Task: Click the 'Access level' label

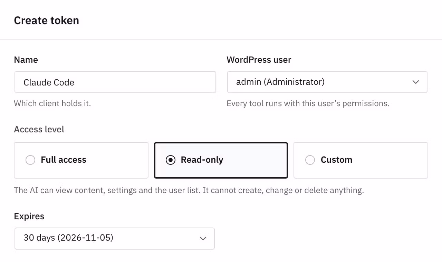Action: (x=39, y=129)
